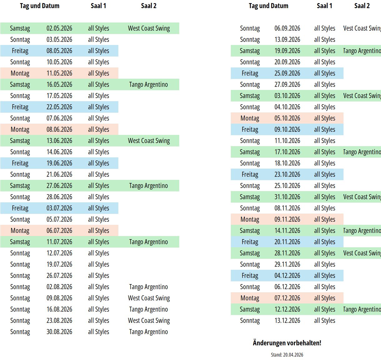Click the Änderungen vorbehalten! notice
Viewport: 381px width, 360px height.
pos(287,343)
